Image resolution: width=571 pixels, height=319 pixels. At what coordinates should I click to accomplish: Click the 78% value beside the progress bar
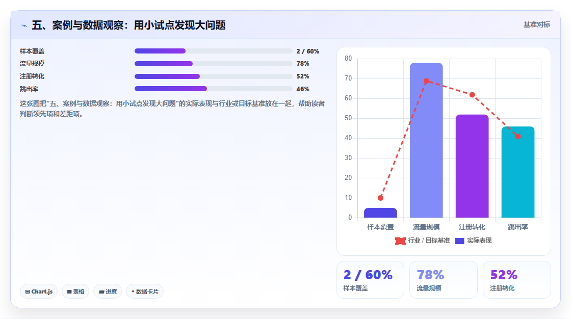[x=303, y=64]
